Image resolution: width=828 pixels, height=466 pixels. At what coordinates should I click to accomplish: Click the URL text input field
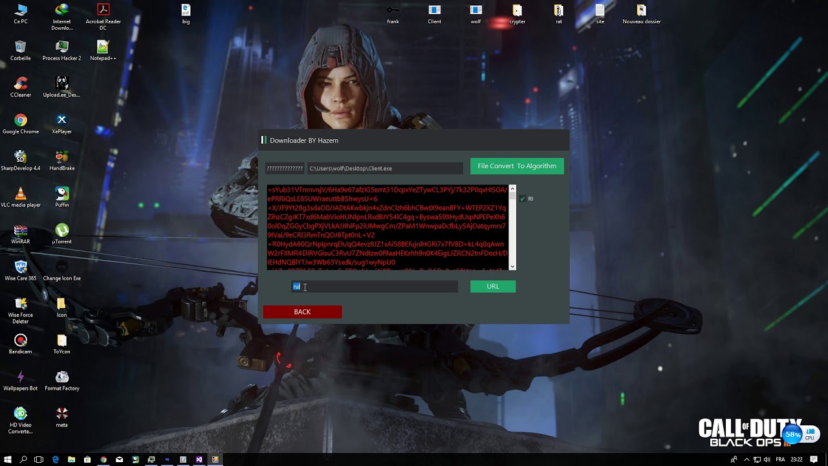pyautogui.click(x=375, y=287)
